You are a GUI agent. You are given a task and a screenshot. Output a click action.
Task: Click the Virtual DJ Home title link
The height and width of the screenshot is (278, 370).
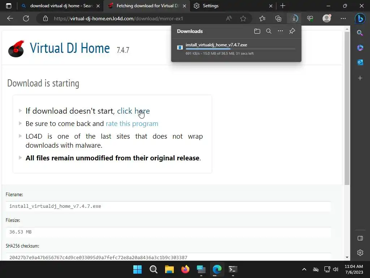(x=70, y=48)
